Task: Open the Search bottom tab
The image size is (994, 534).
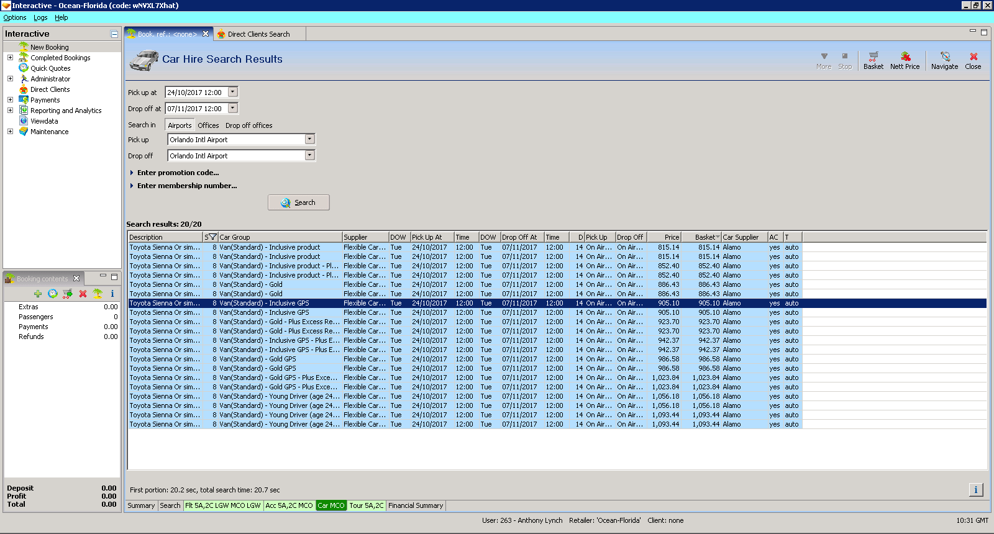Action: click(x=170, y=505)
